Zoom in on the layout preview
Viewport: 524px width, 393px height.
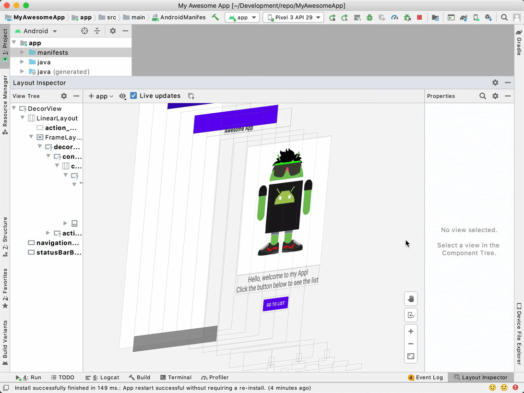410,332
